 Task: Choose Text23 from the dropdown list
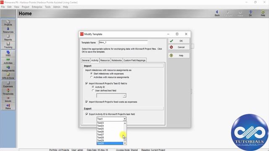point(110,123)
